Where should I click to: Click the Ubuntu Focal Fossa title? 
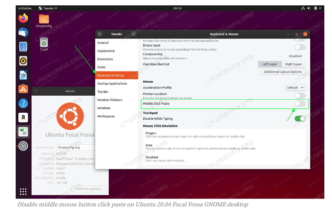(x=70, y=135)
